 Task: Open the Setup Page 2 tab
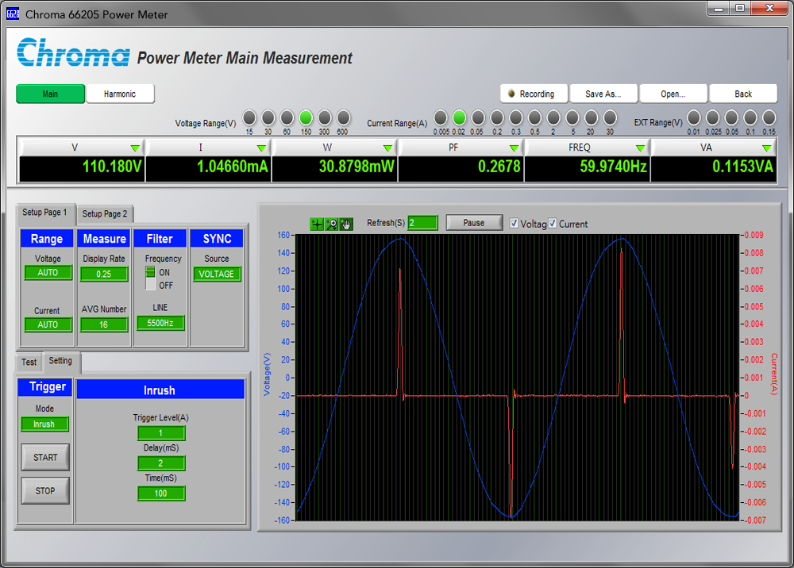pos(105,214)
